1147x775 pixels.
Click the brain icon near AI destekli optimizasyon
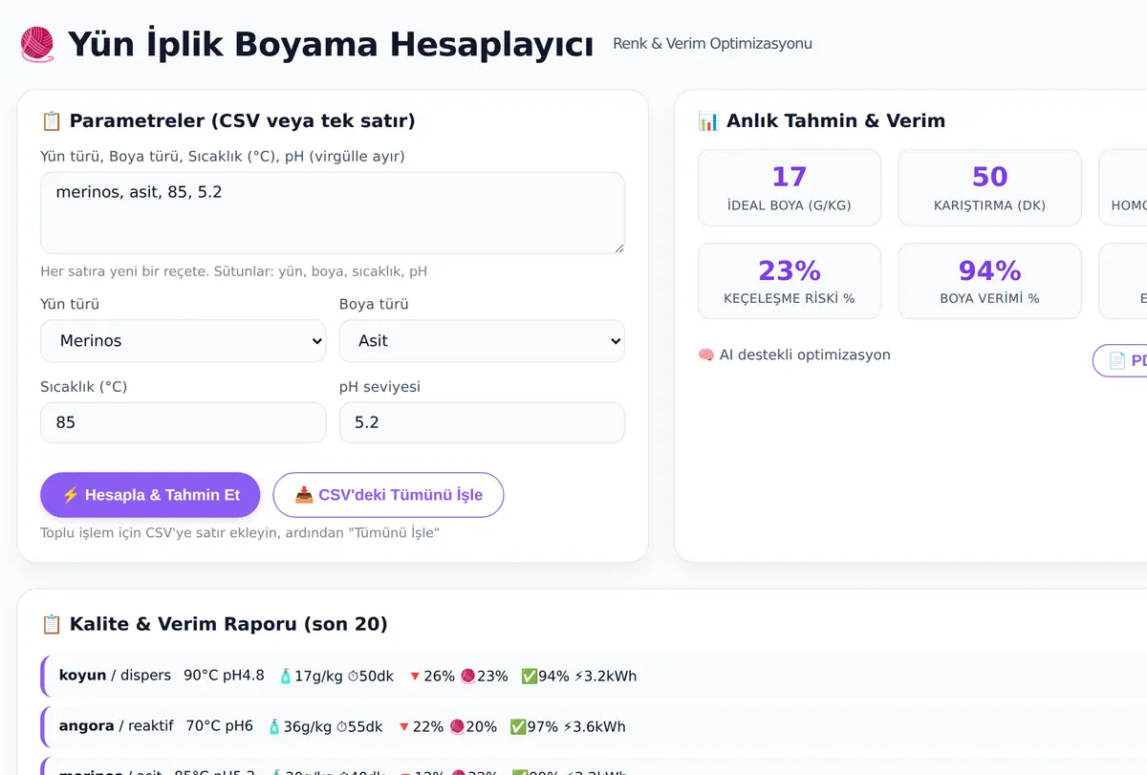706,355
